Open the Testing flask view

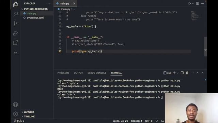(x=15, y=52)
